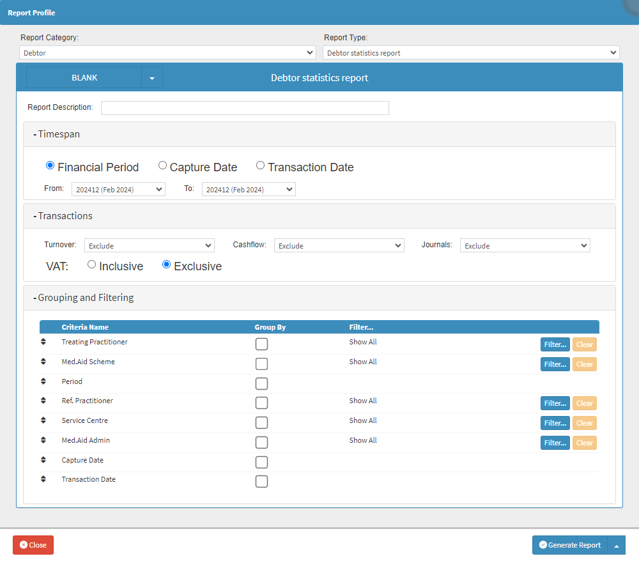Click sort arrows icon beside Treating Practitioner

[43, 342]
